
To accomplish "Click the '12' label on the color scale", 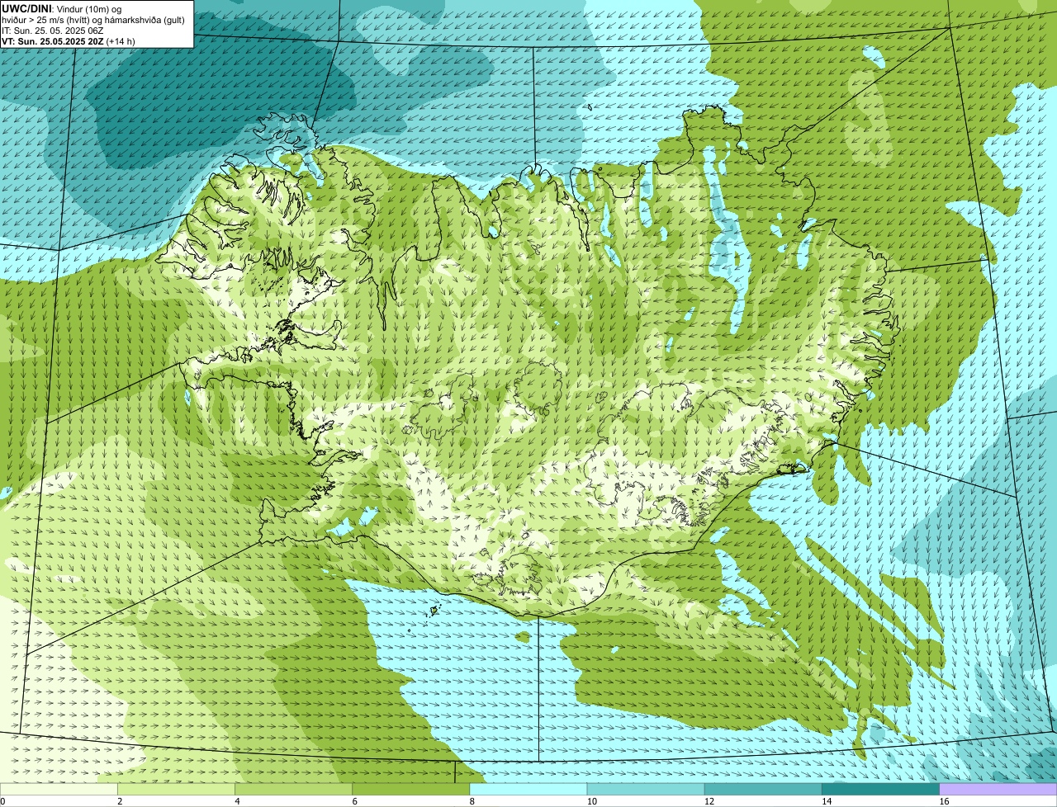I will 709,801.
